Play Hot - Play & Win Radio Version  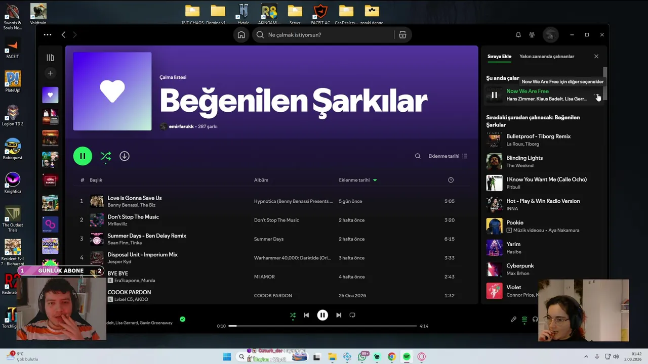click(x=544, y=205)
